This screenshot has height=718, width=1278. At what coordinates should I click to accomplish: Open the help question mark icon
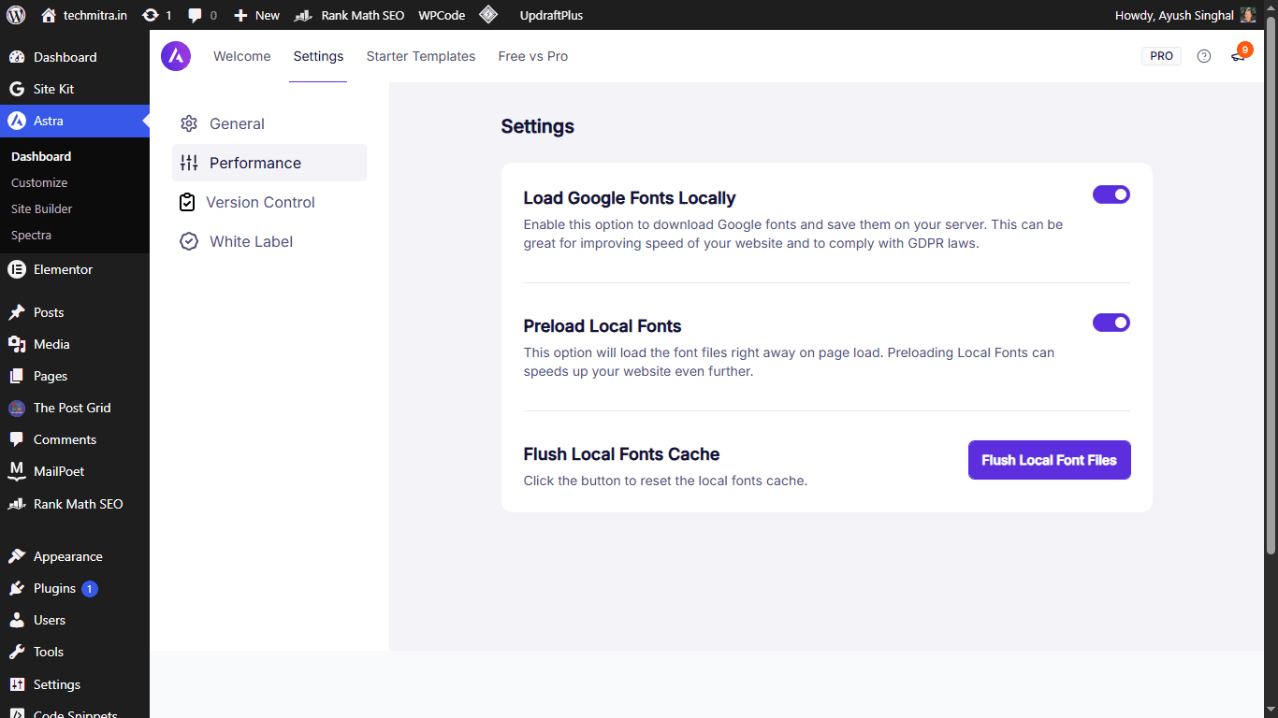coord(1204,56)
